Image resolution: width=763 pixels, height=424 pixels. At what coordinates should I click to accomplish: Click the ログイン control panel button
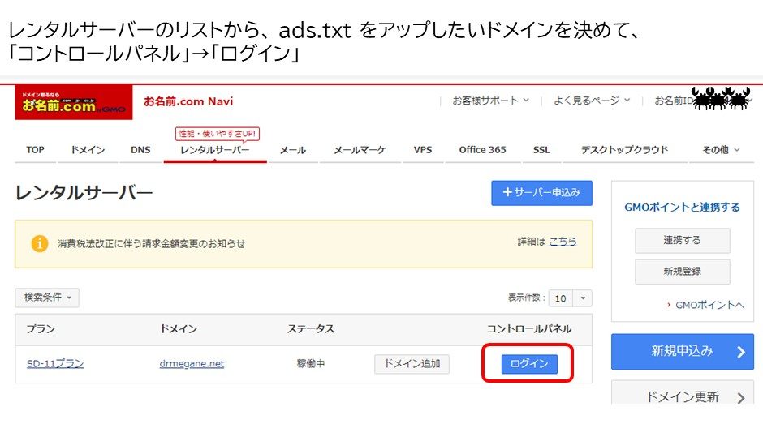click(x=529, y=364)
